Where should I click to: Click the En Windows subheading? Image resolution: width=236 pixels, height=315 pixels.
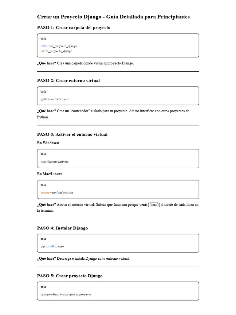pyautogui.click(x=48, y=143)
